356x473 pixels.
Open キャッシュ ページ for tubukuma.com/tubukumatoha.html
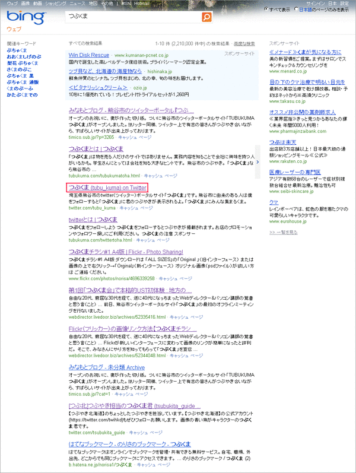(161, 176)
